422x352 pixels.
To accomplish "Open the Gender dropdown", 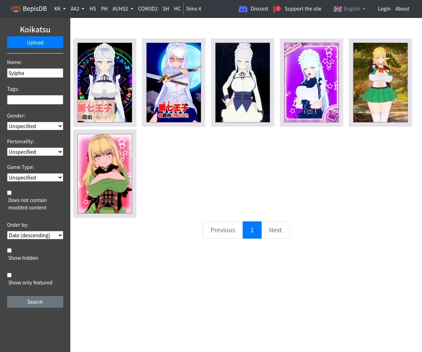I will click(x=35, y=126).
